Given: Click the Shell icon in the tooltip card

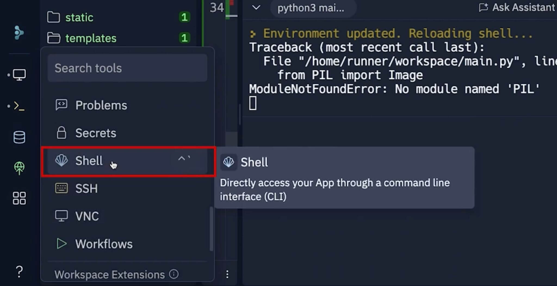Looking at the screenshot, I should [x=228, y=162].
